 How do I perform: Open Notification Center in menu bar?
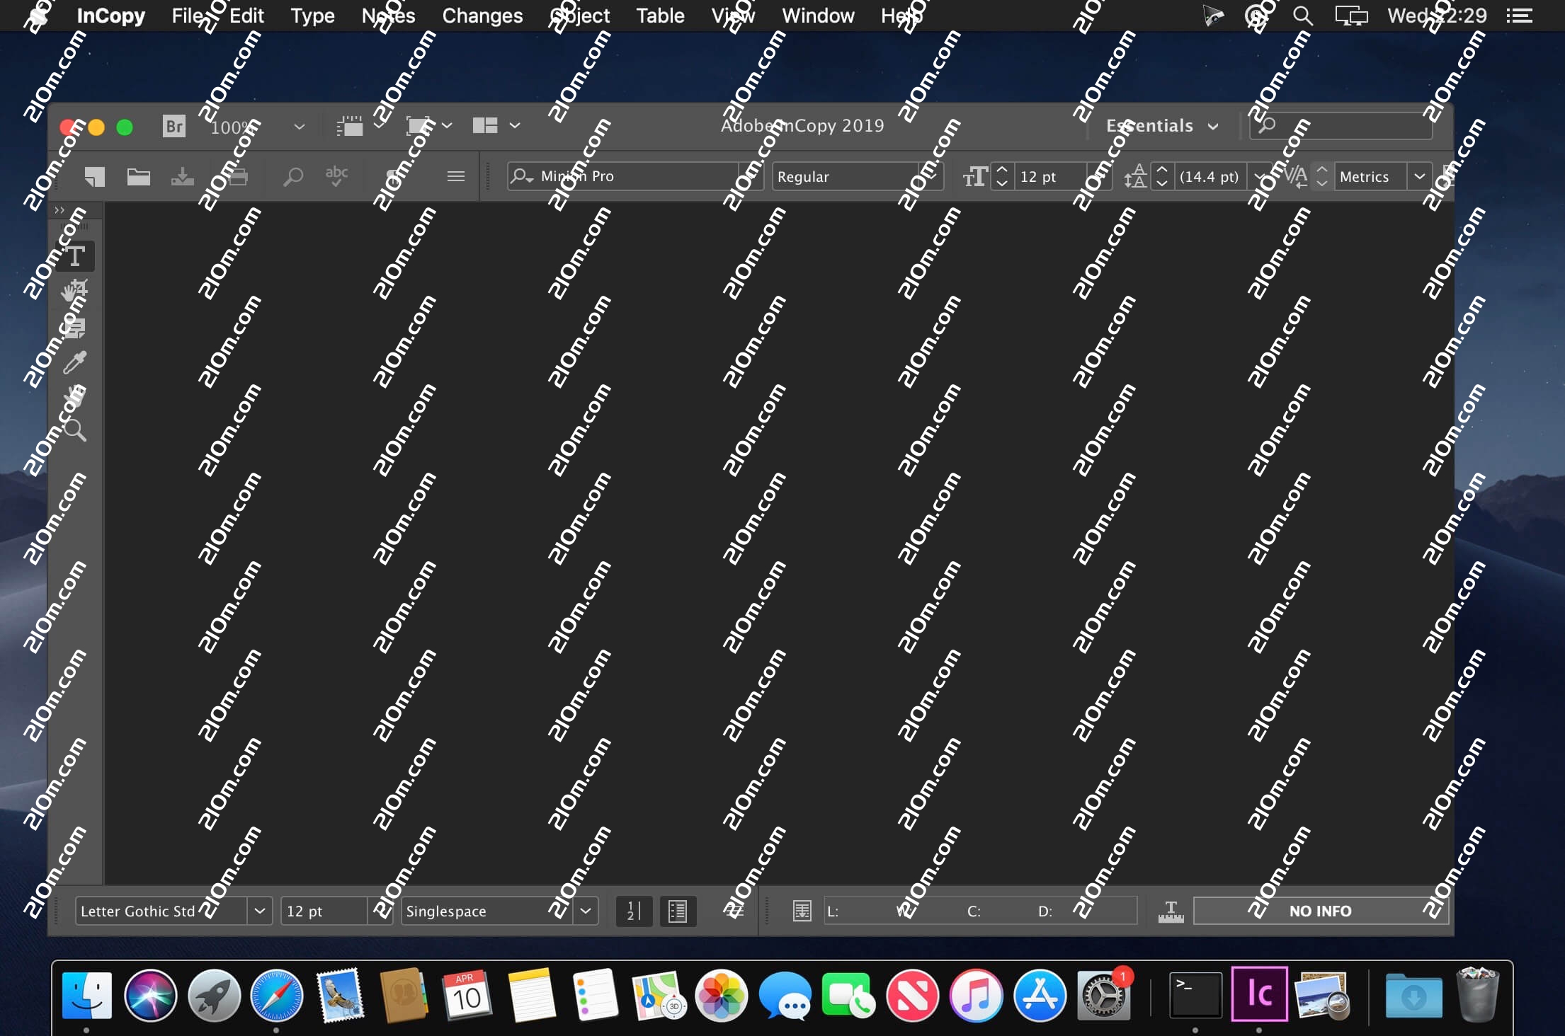[1520, 16]
